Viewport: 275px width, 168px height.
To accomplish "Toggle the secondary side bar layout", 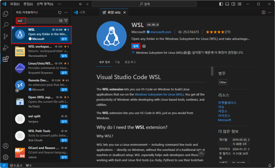I will pos(233,4).
